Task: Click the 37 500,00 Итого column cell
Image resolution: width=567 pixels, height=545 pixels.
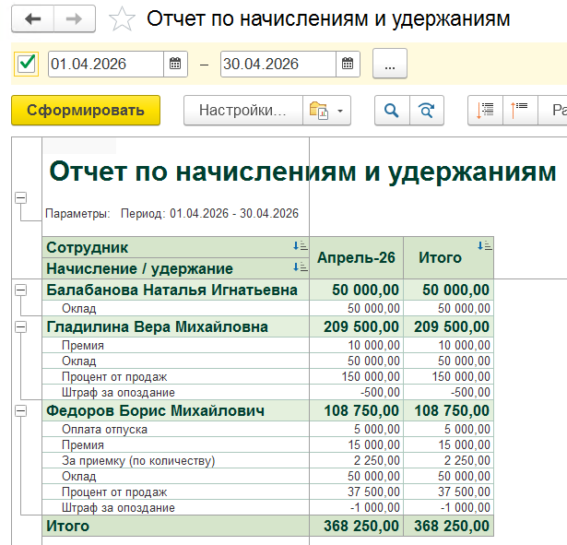Action: click(x=448, y=492)
